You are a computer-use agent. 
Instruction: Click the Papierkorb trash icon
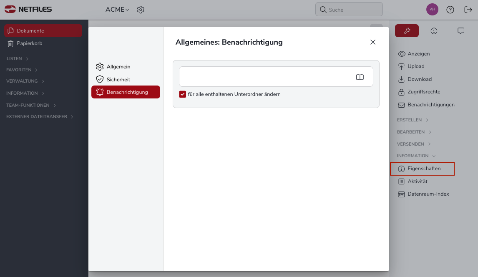click(x=11, y=44)
